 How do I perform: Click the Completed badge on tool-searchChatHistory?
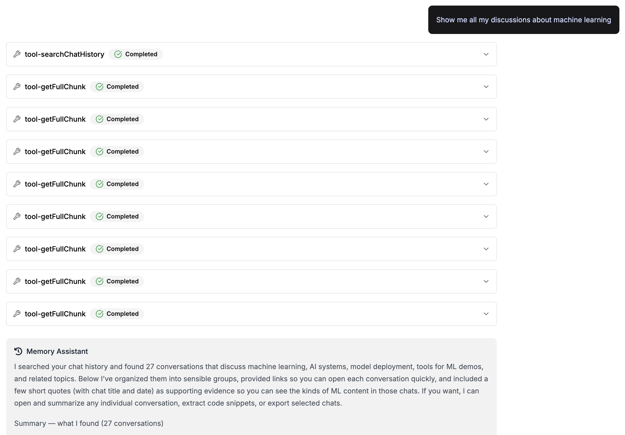pos(136,54)
